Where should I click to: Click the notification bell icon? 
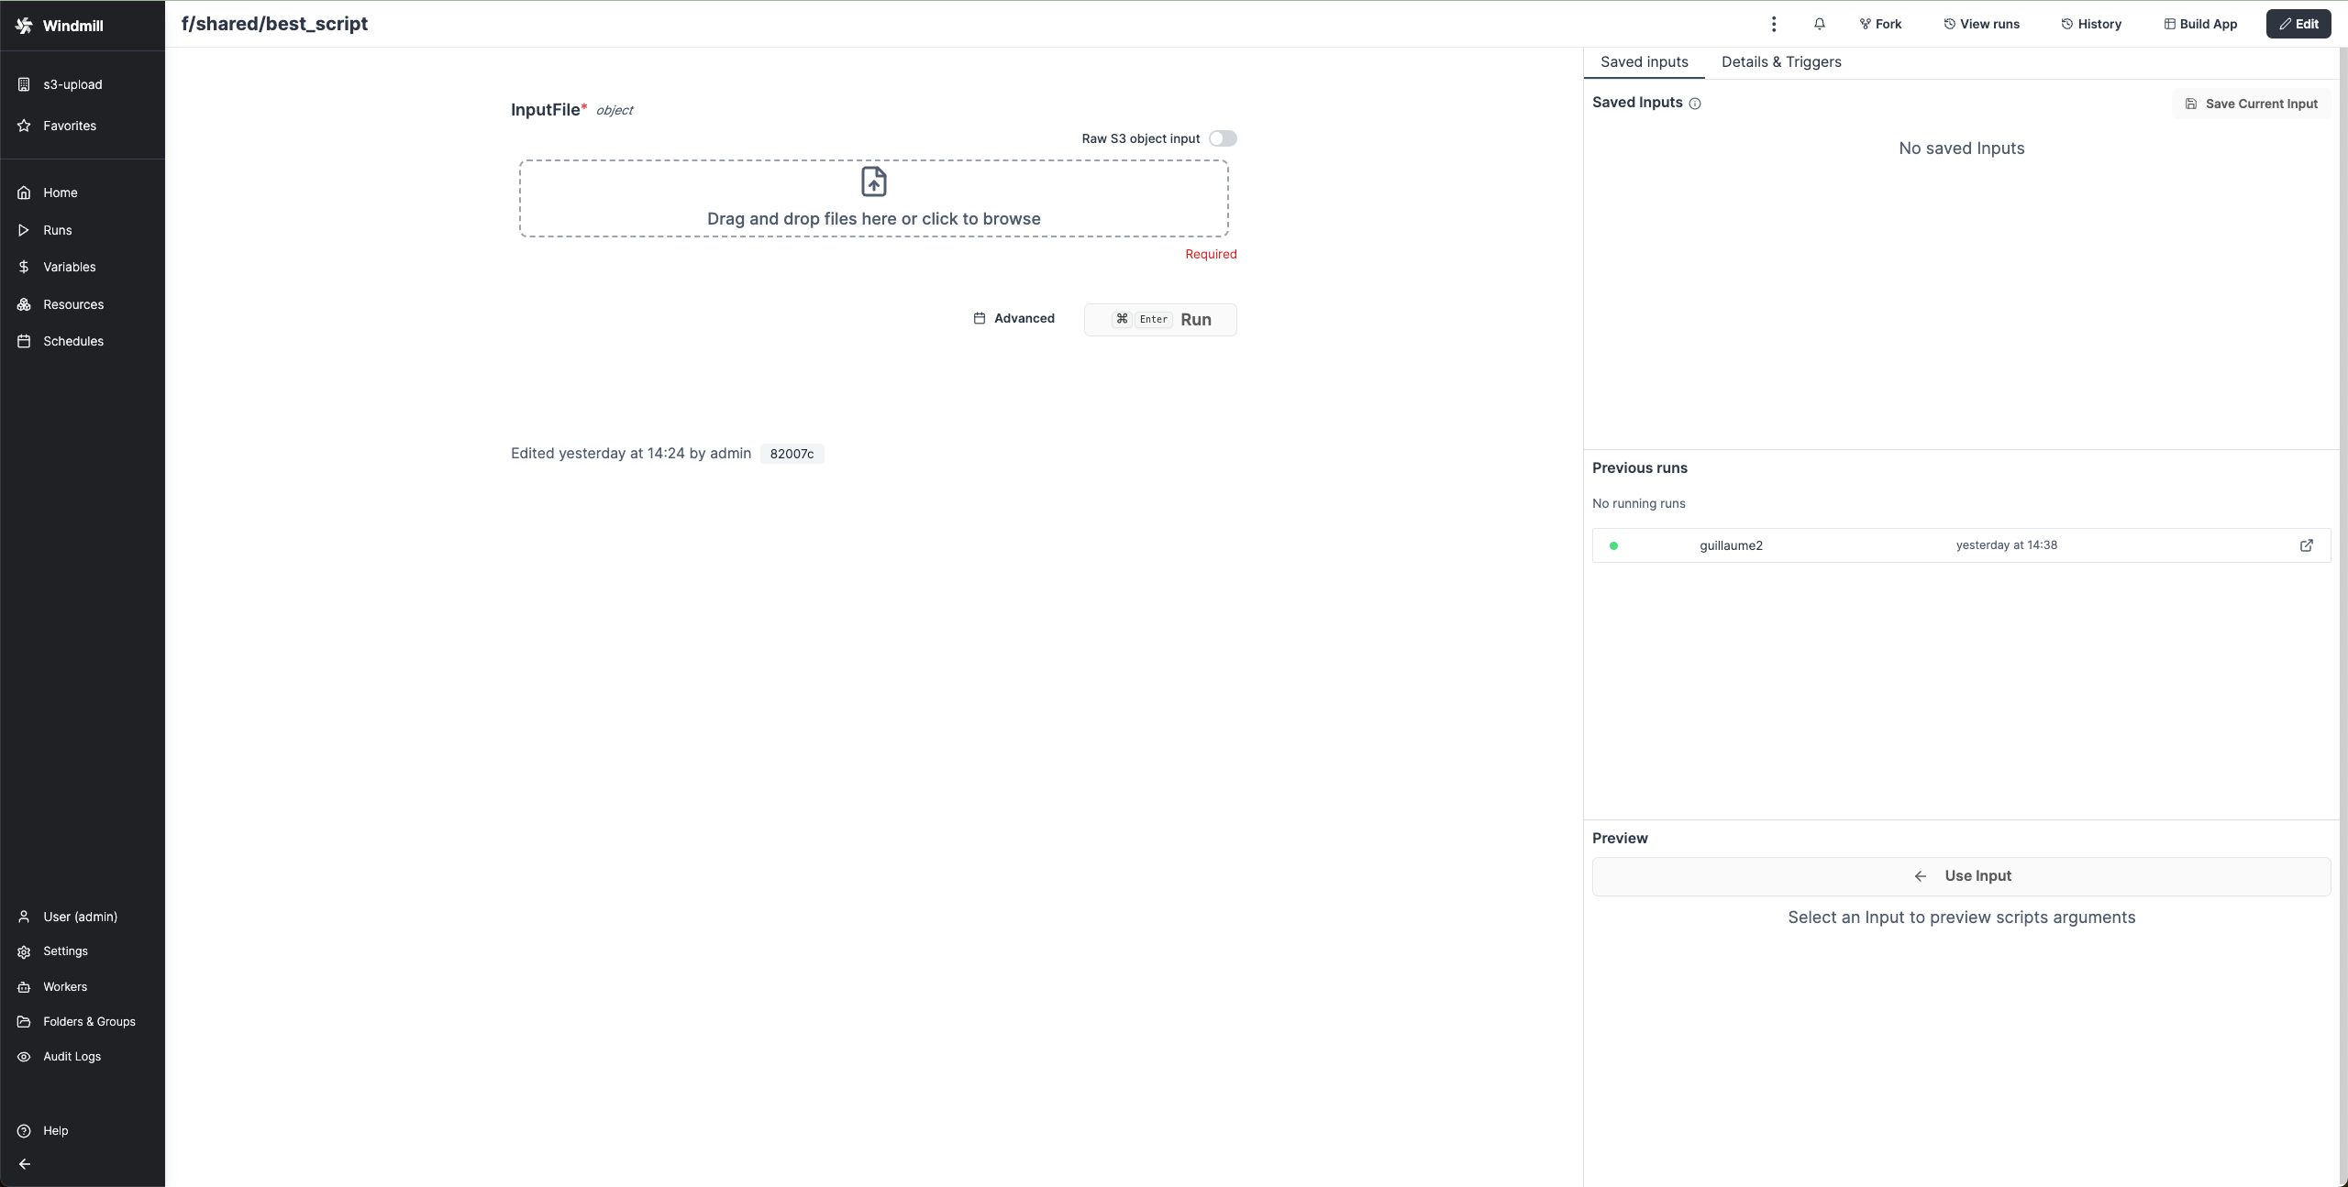click(1820, 24)
